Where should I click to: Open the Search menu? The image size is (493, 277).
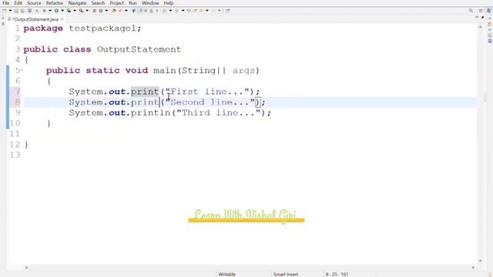pos(98,3)
